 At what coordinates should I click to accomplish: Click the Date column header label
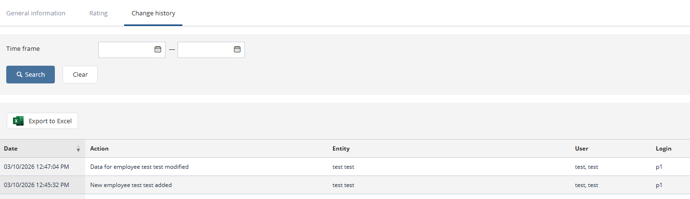click(x=11, y=149)
